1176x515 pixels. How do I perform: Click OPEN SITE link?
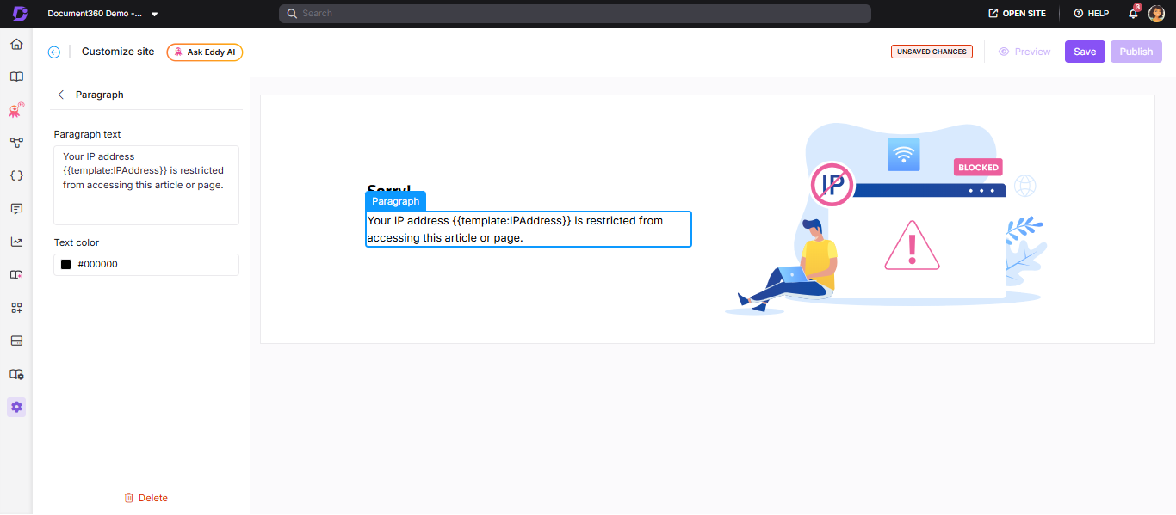pos(1017,14)
